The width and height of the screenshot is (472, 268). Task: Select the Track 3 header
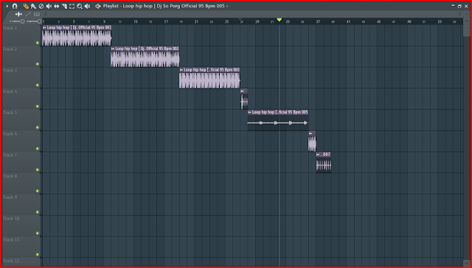pyautogui.click(x=21, y=77)
